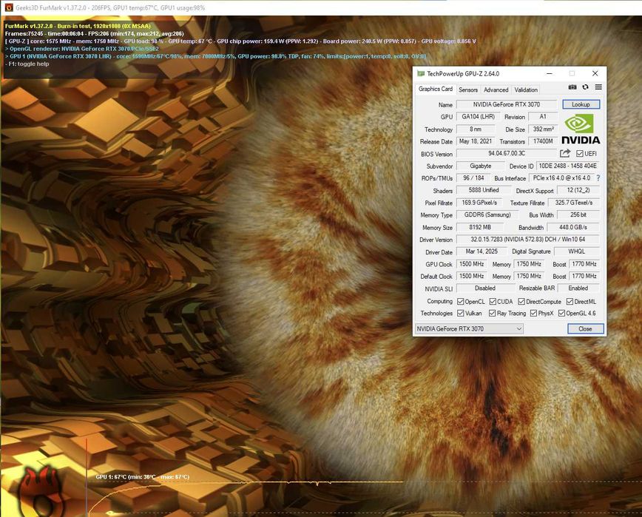Click the Lookup button
The width and height of the screenshot is (642, 517).
581,104
